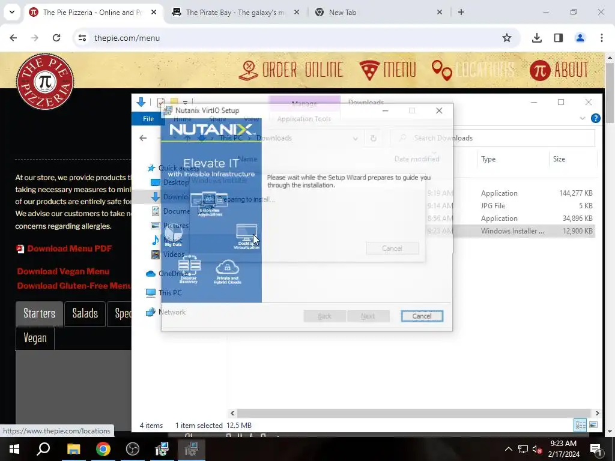
Task: Click Cancel in the Windows Installer preparing dialog
Action: click(392, 248)
